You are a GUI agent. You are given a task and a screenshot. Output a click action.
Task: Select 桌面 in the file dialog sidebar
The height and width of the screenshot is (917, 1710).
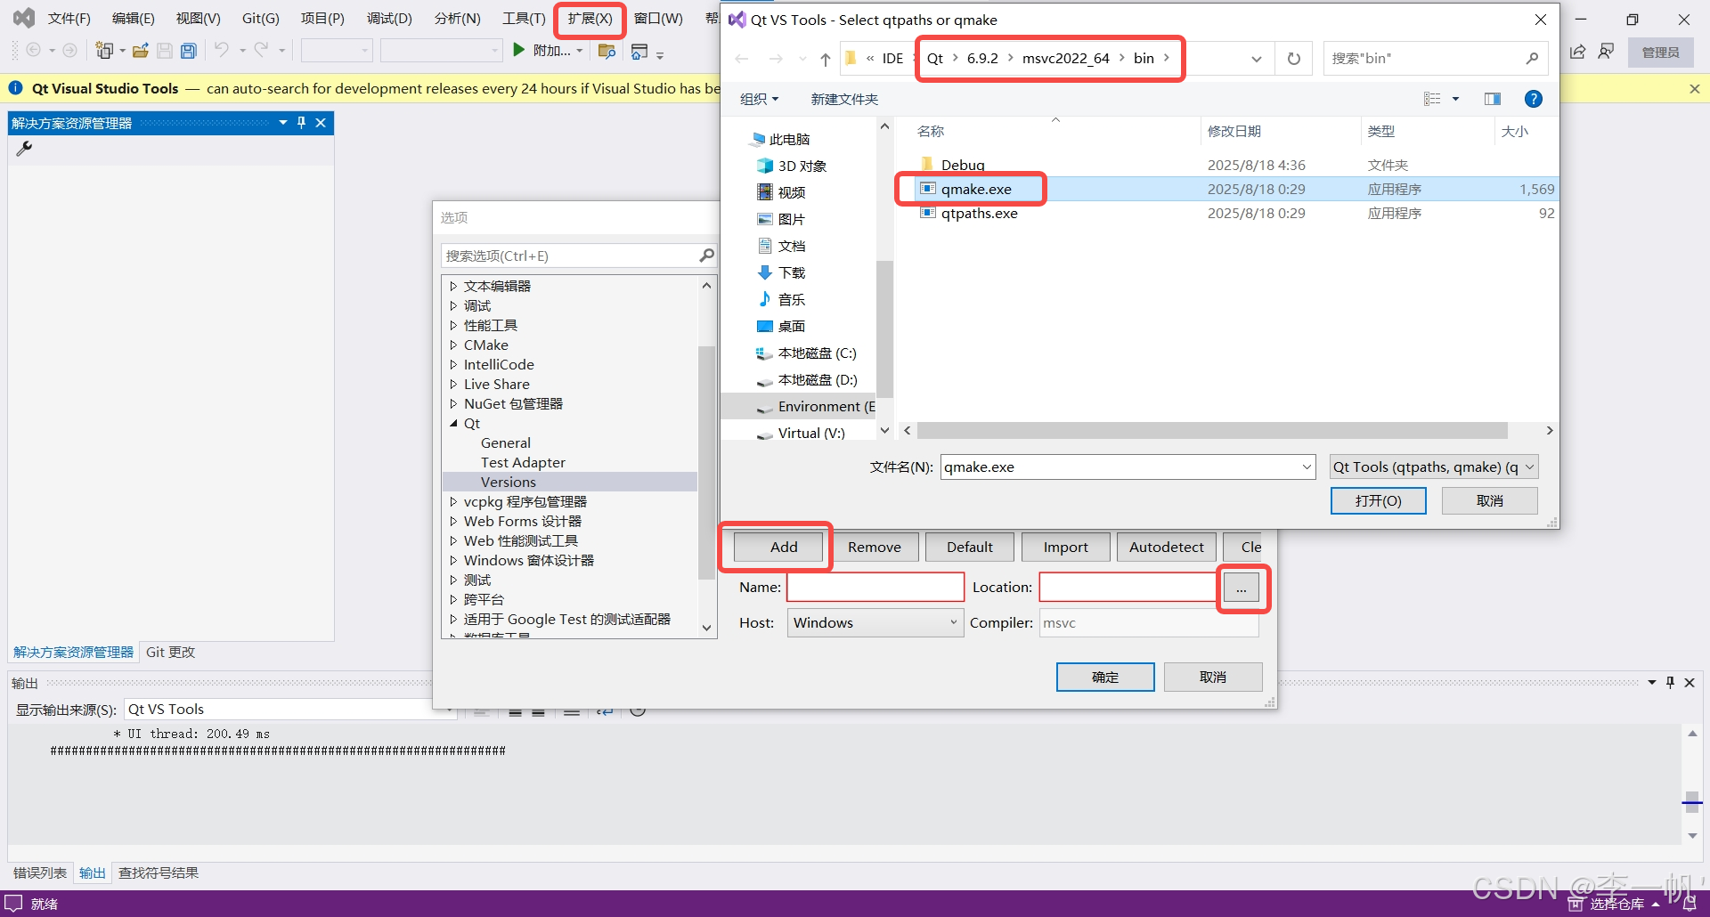[x=781, y=326]
